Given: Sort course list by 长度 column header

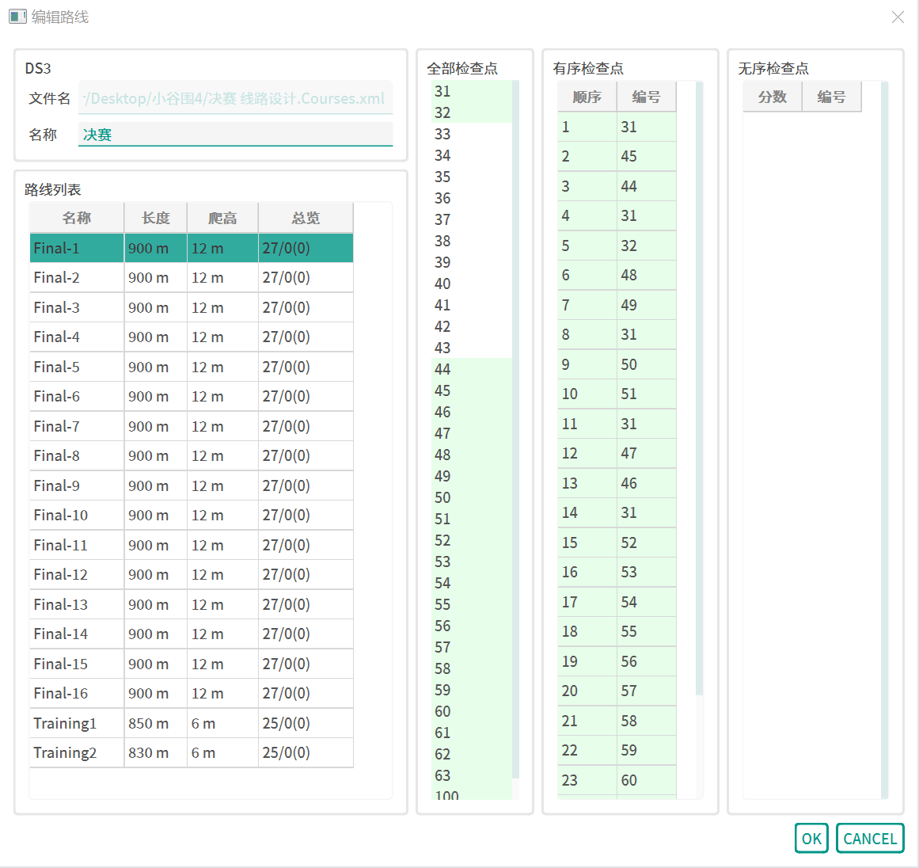Looking at the screenshot, I should click(155, 218).
